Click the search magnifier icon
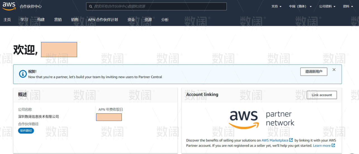Viewport: 359px width, 154px height. (91, 6)
